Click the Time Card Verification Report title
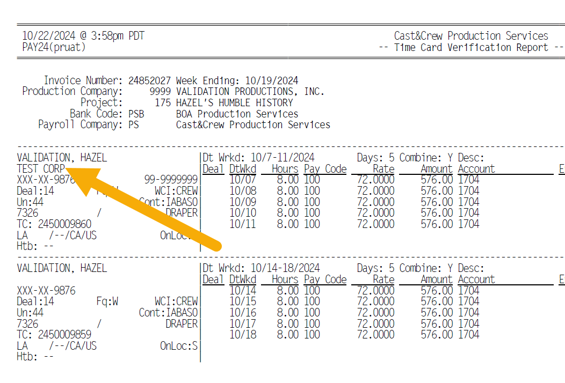Image resolution: width=565 pixels, height=383 pixels. [x=471, y=48]
